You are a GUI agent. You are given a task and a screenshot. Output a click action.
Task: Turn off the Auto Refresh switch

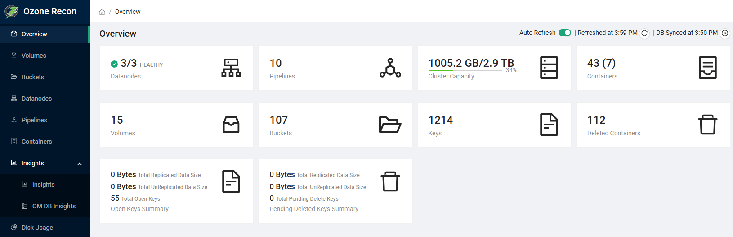click(x=565, y=33)
